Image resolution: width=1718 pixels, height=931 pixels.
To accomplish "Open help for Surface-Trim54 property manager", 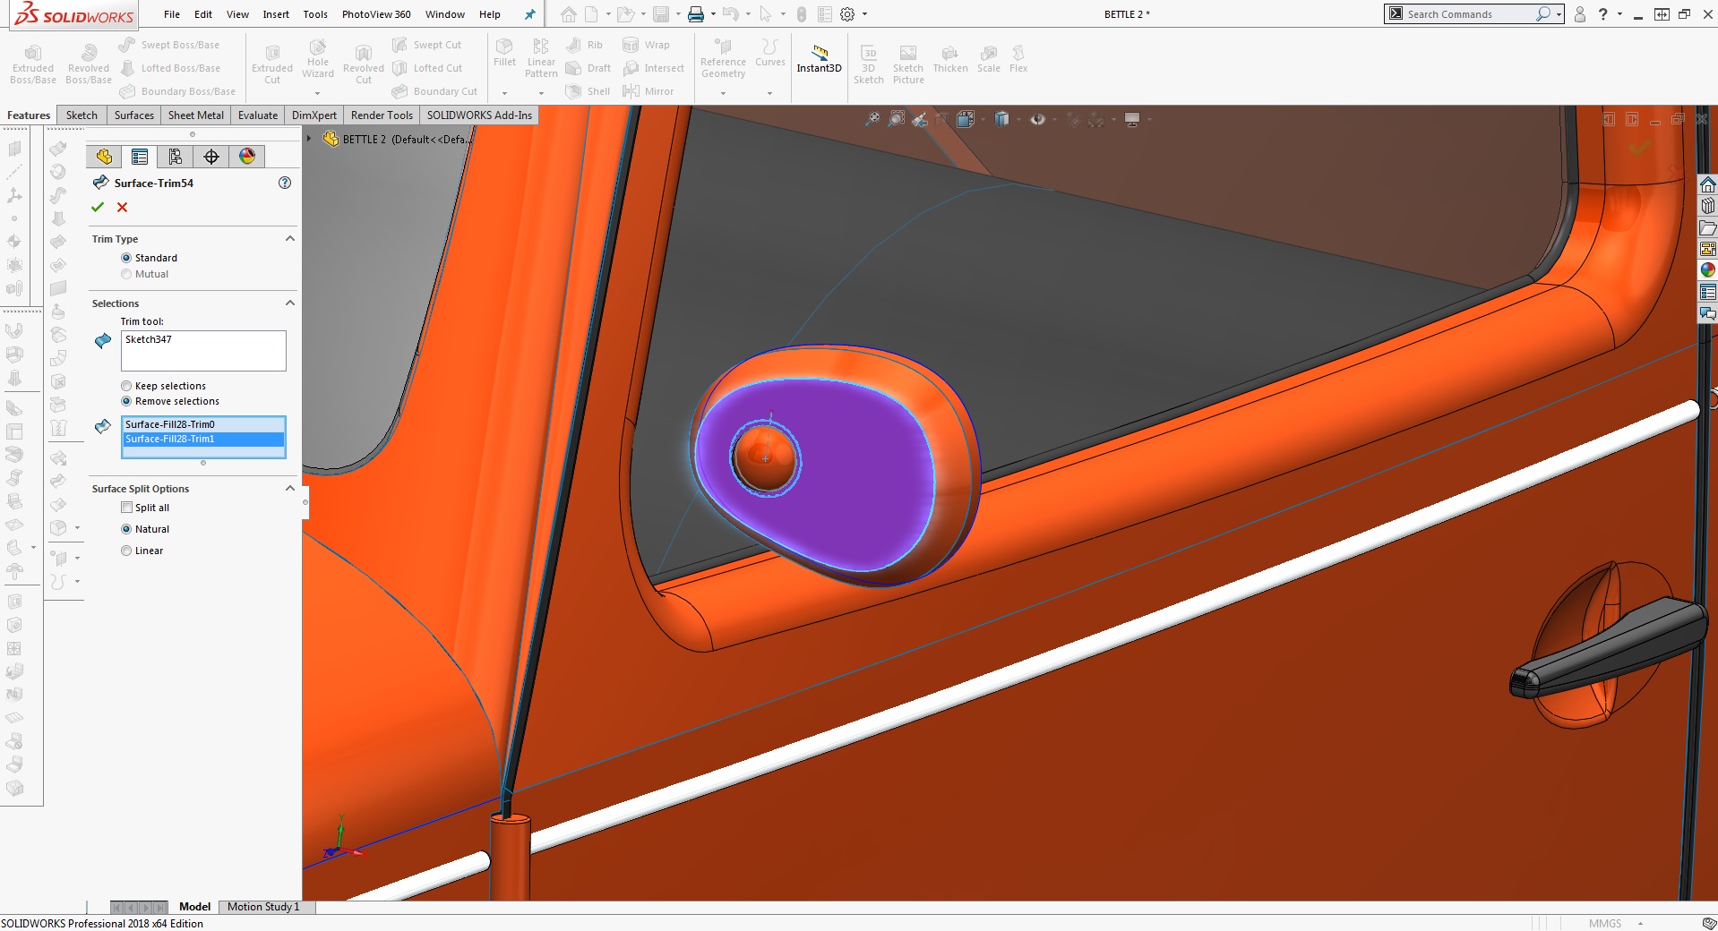I will tap(285, 183).
